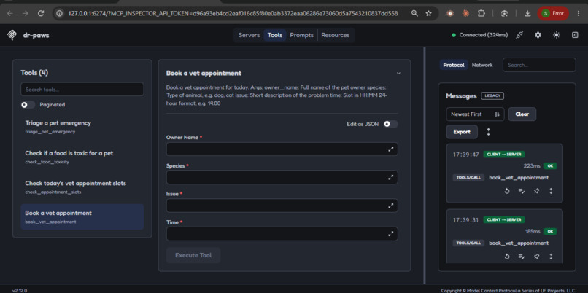Screen dimensions: 588x293
Task: Expand the Issue field with its expand icon
Action: [x=391, y=206]
